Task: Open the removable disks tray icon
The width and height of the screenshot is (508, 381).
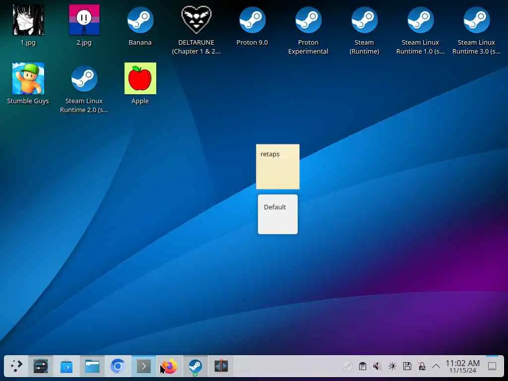Action: (407, 366)
